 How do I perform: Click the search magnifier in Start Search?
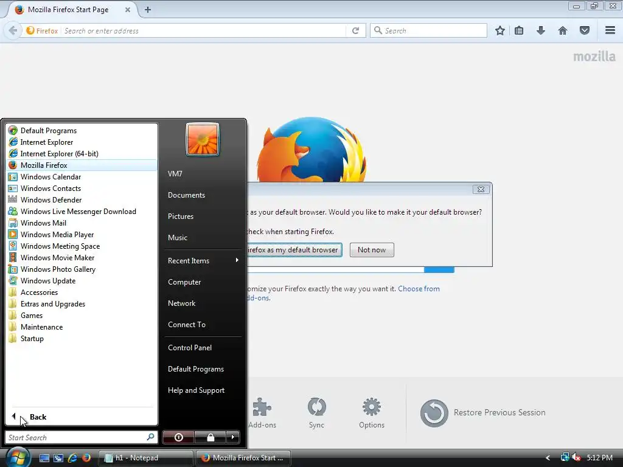(151, 437)
